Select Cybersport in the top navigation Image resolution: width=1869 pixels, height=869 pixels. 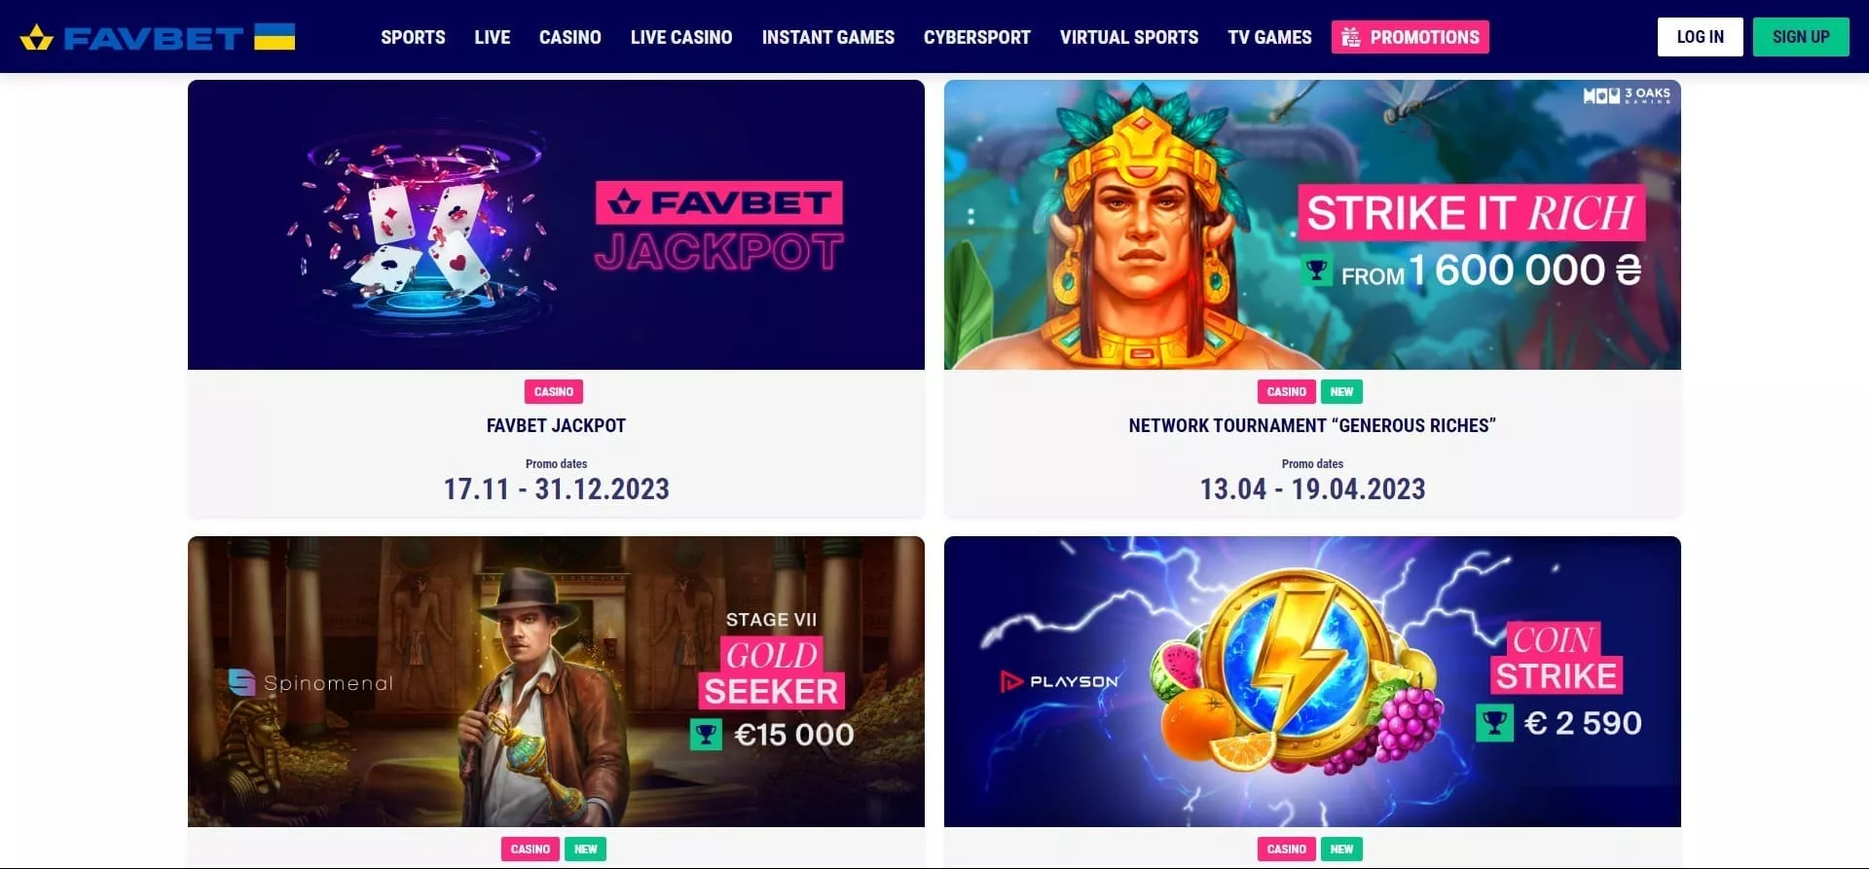click(976, 37)
